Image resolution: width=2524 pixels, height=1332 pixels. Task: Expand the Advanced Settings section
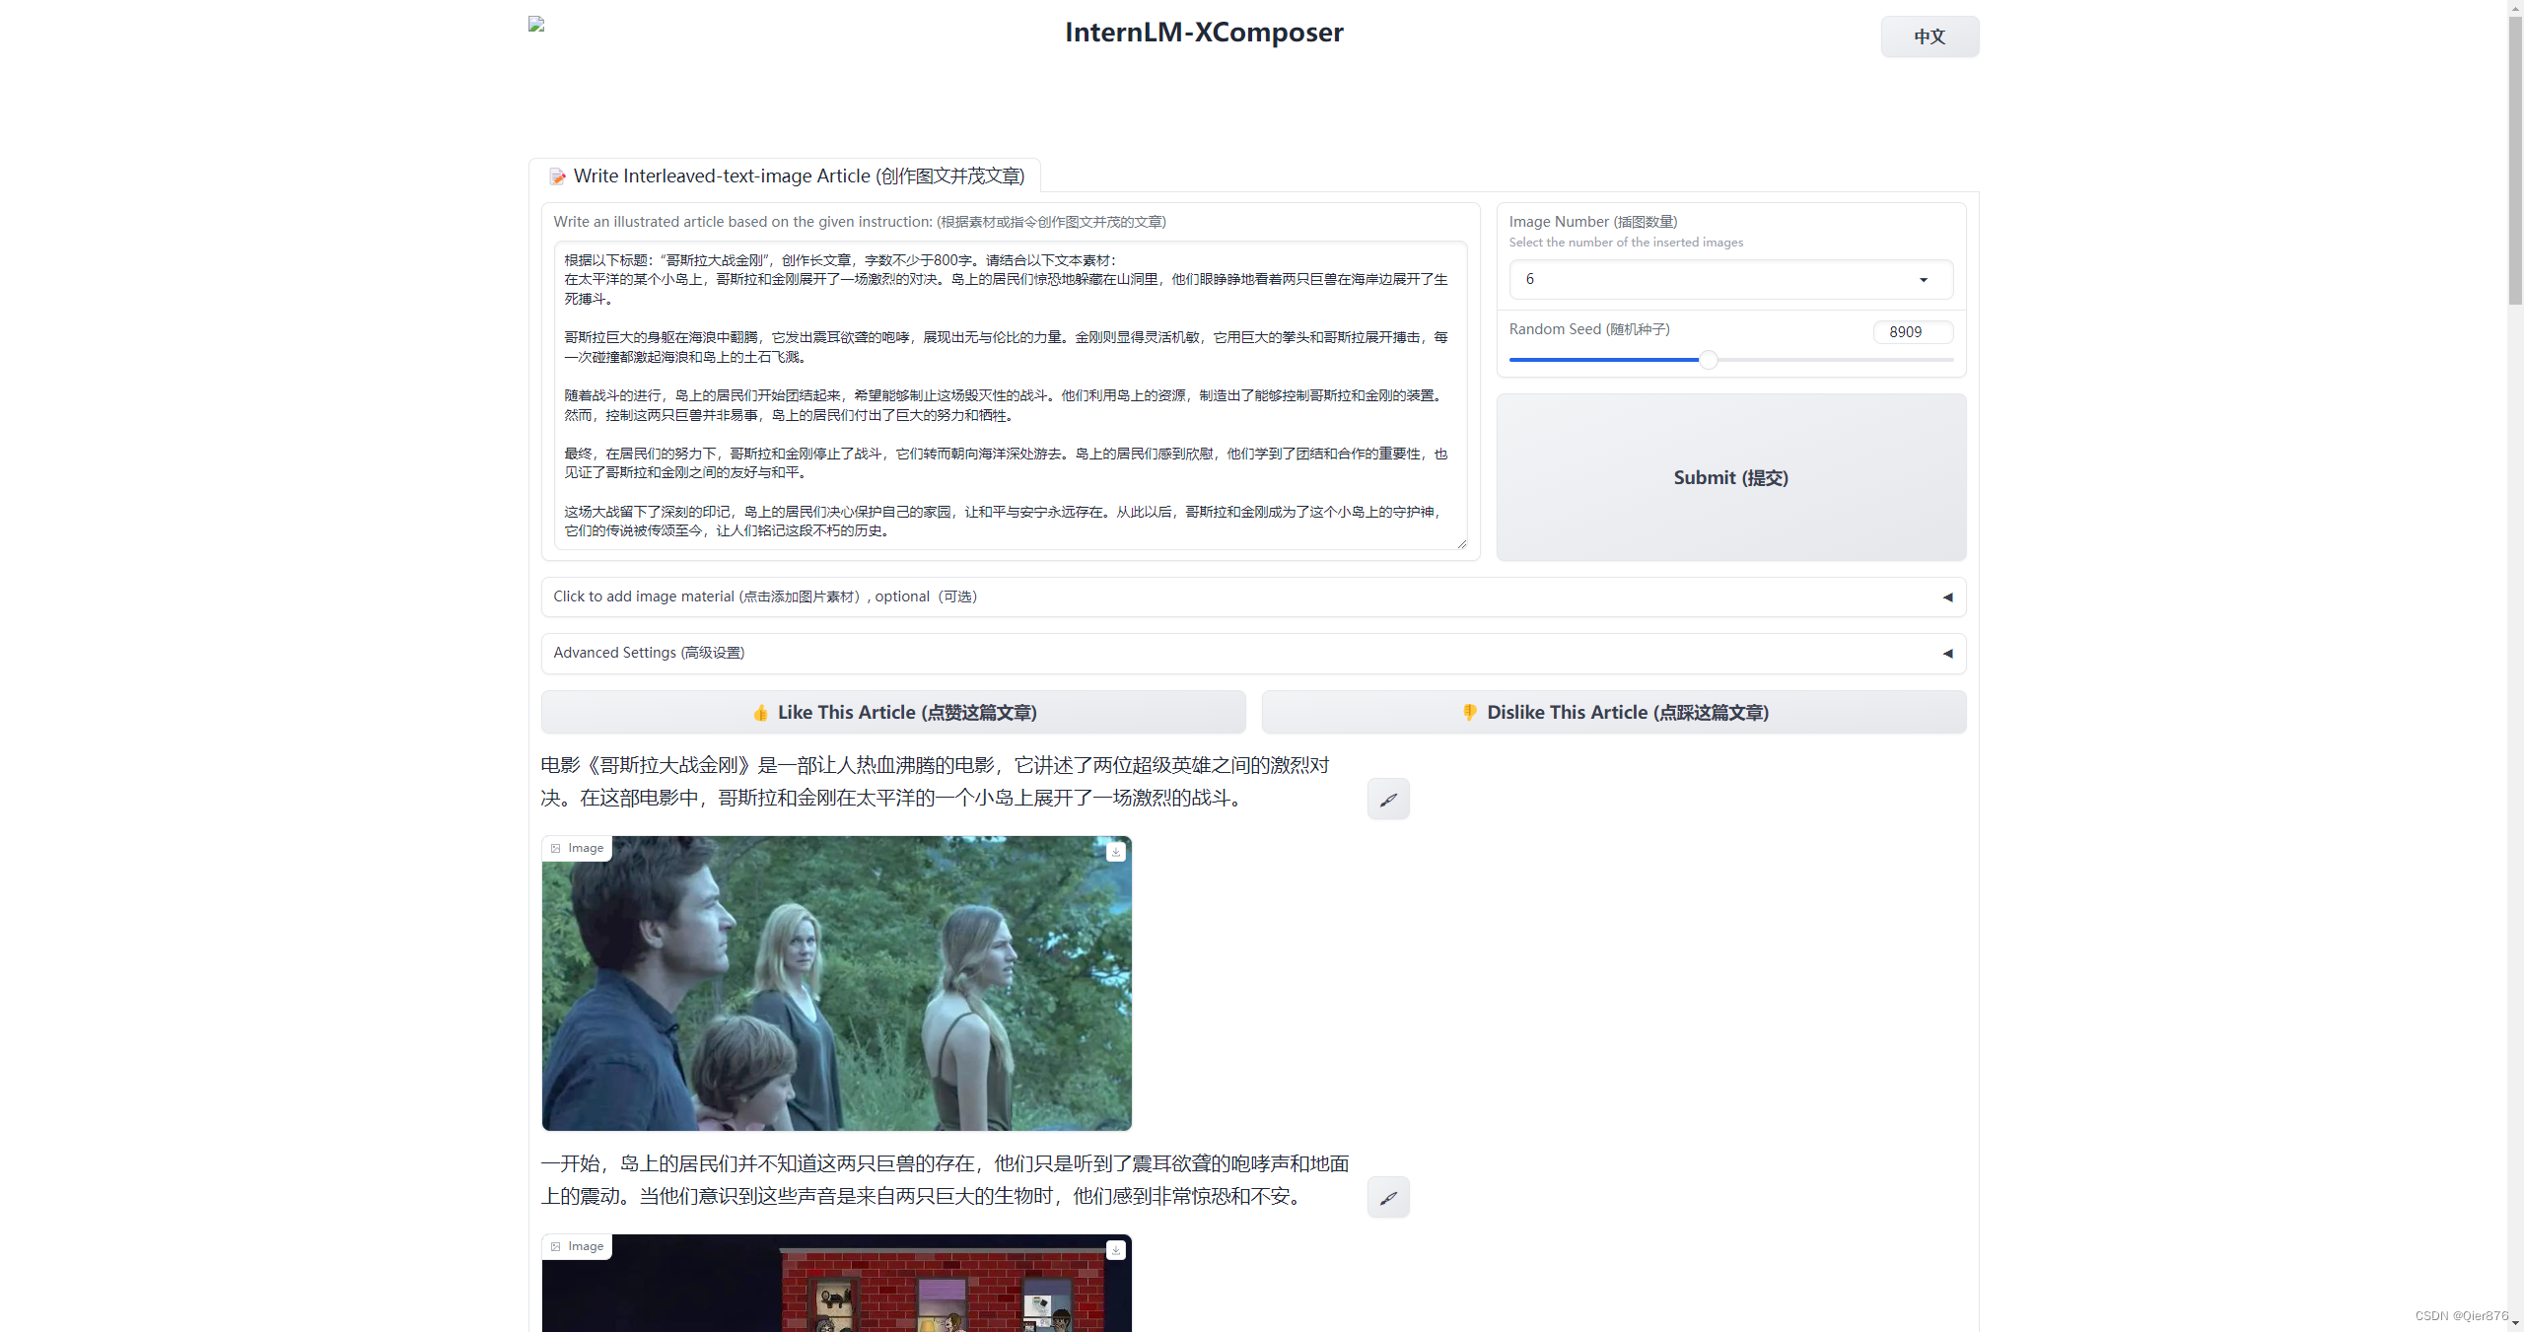pyautogui.click(x=1252, y=653)
